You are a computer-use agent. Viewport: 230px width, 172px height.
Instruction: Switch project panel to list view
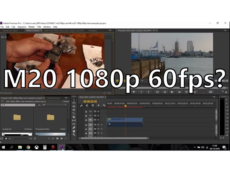click(x=2, y=139)
